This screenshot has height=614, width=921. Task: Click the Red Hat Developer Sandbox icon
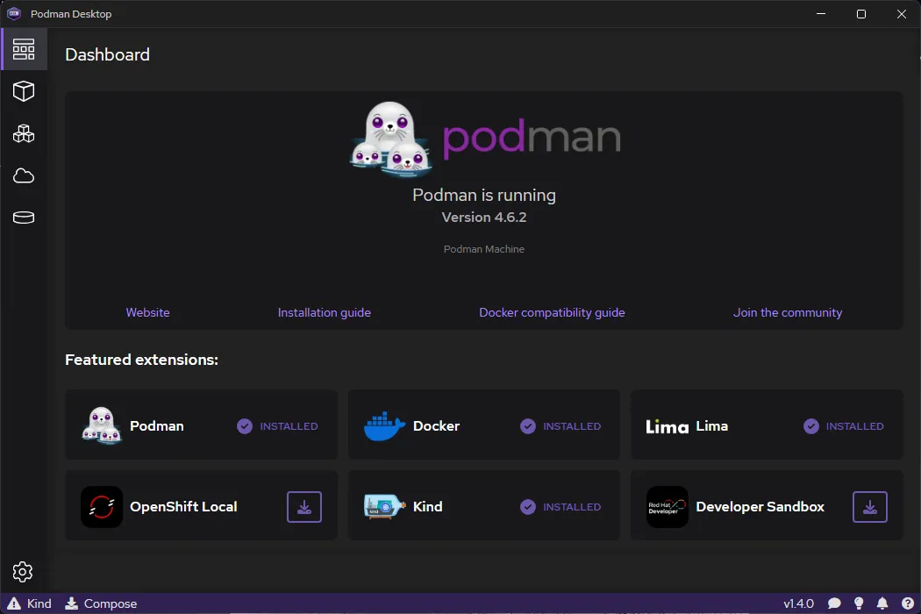(668, 506)
